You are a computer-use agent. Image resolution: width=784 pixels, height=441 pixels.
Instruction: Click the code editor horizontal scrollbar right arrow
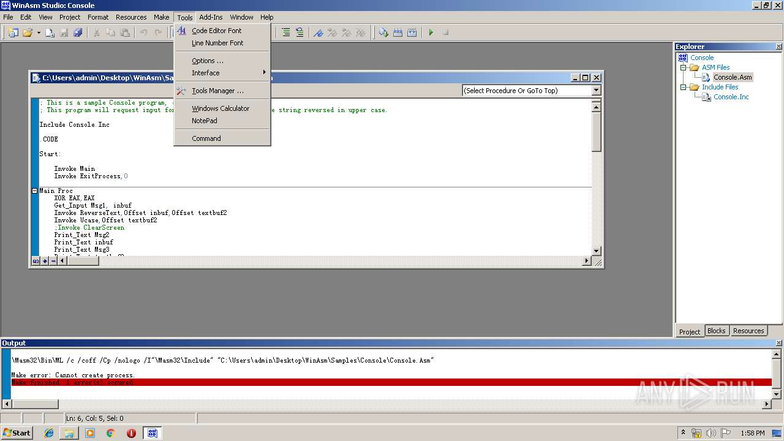click(x=586, y=261)
